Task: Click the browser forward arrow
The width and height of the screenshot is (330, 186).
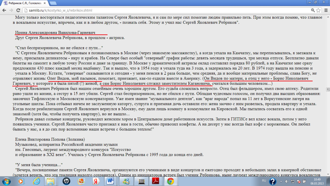Action: coord(11,10)
